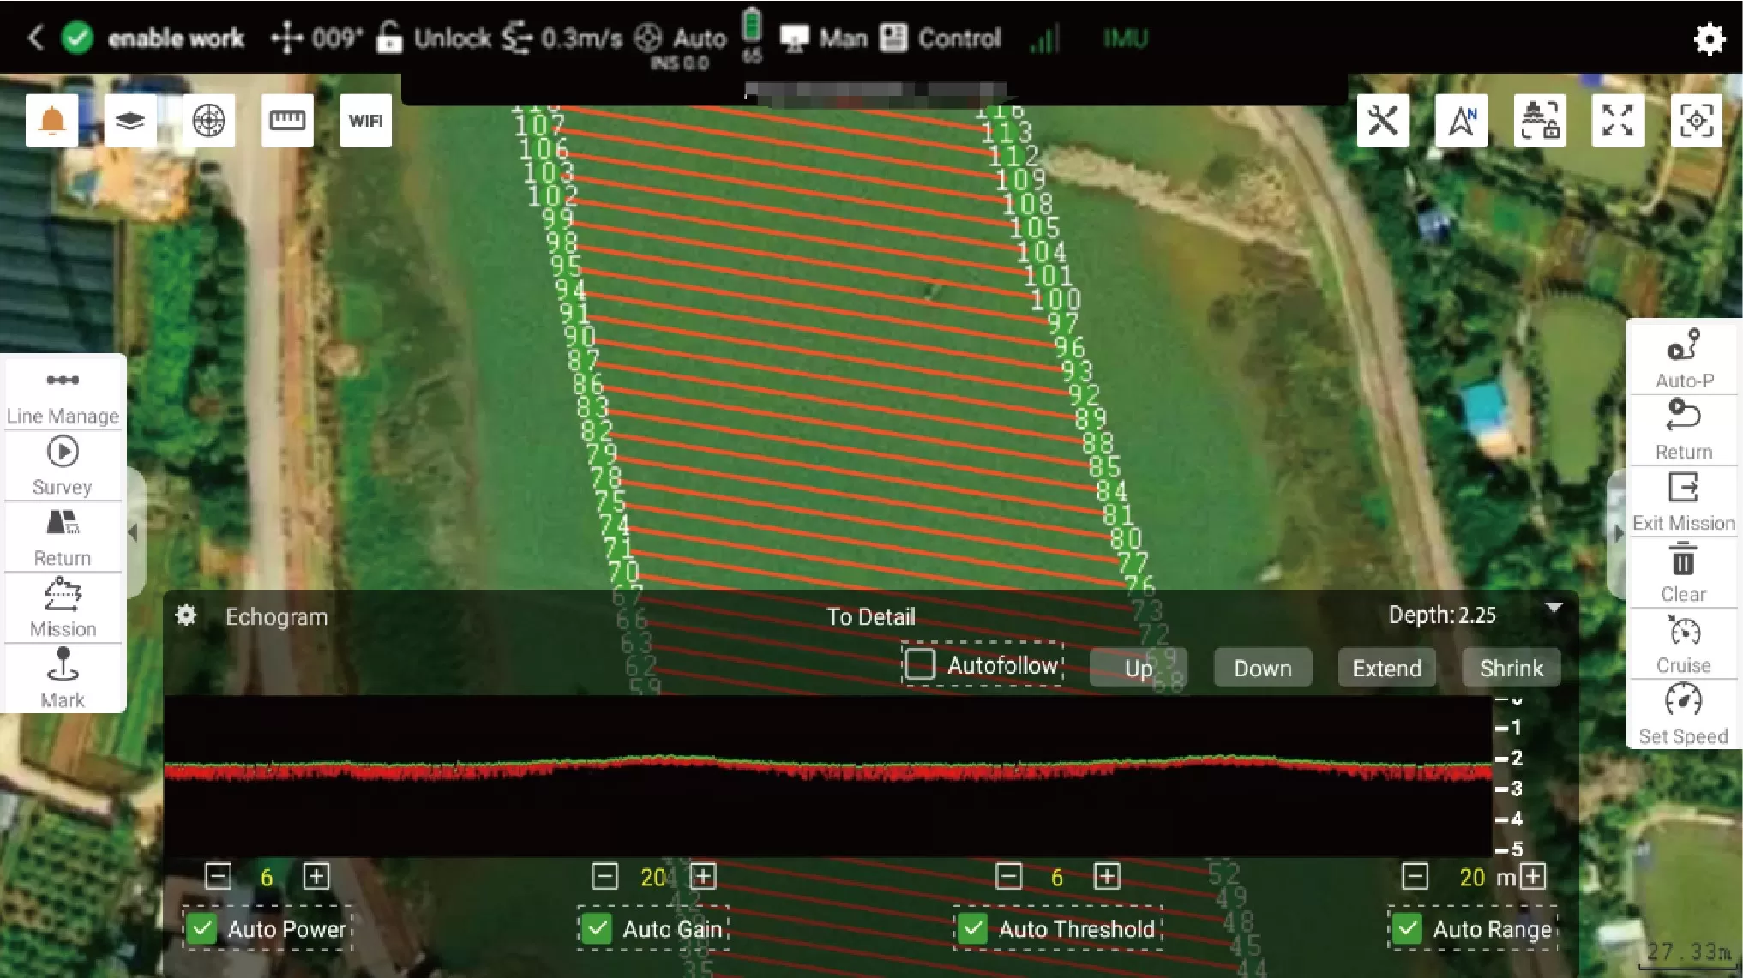Viewport: 1743px width, 978px height.
Task: Click survey line label 100 on map
Action: click(x=1055, y=299)
